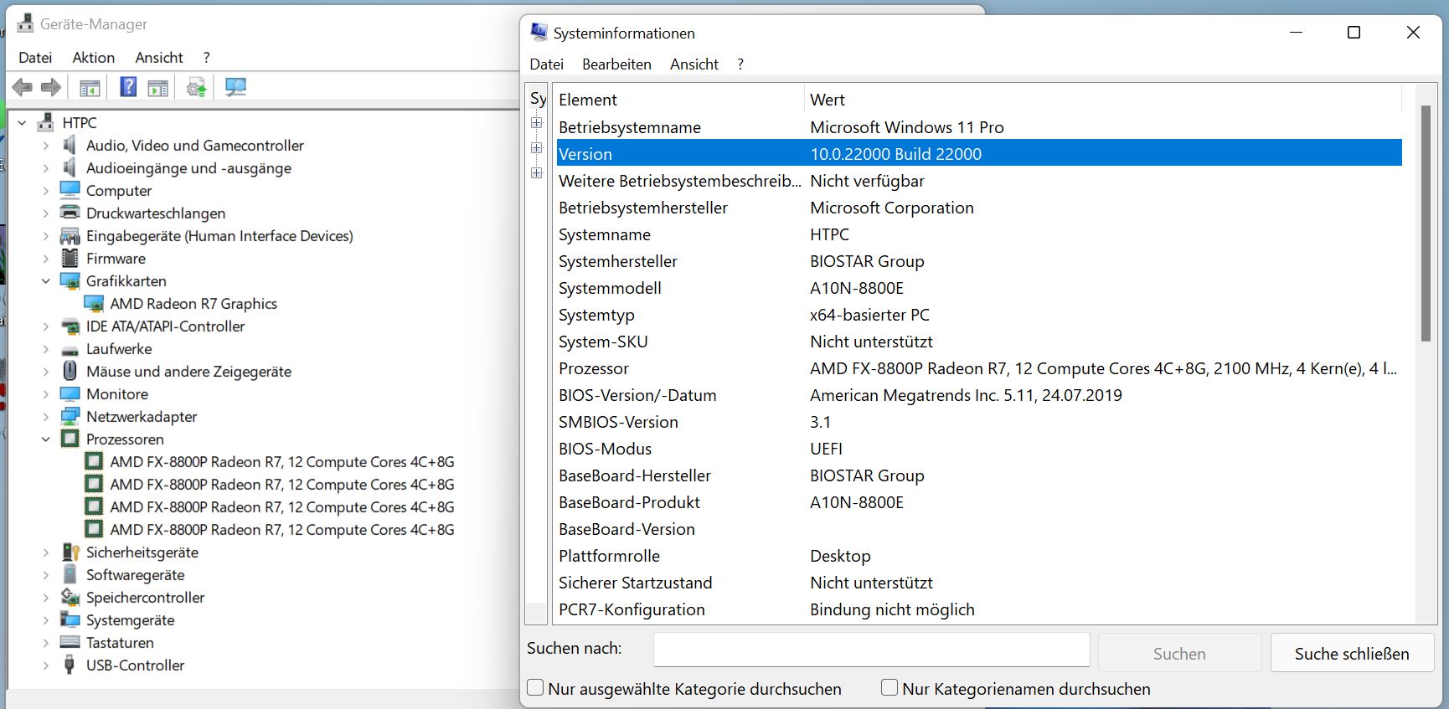Minimize the Systeminformationen window
Screen dimensions: 1449x709
(1297, 33)
